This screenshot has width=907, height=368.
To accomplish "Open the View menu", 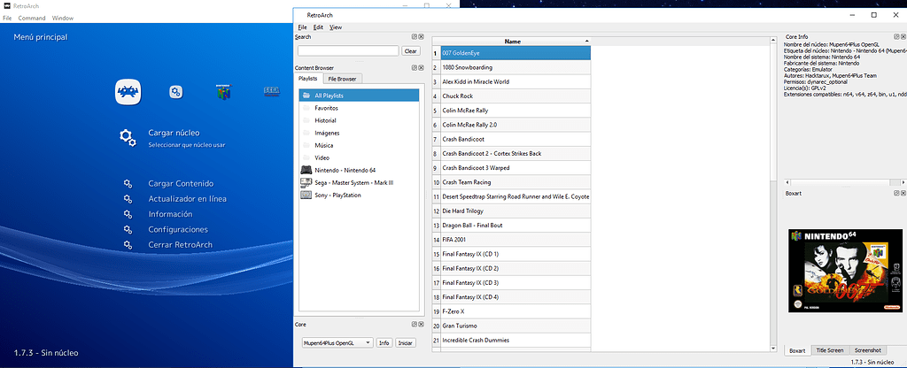I will coord(336,27).
